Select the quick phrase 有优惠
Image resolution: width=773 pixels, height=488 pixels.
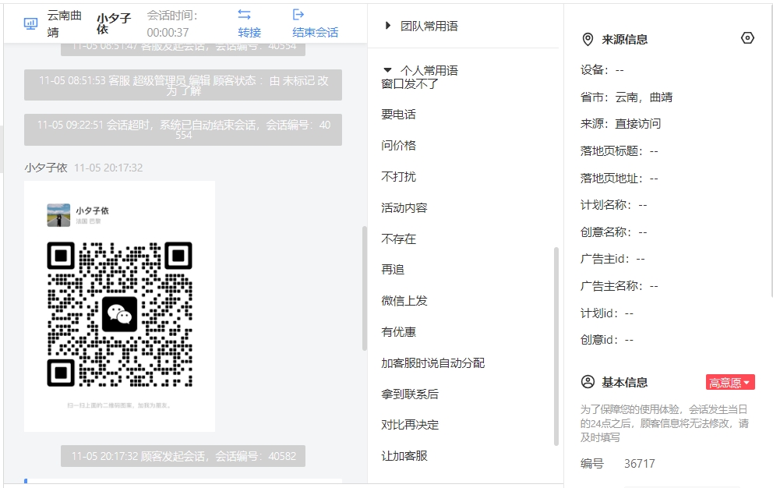coord(398,331)
